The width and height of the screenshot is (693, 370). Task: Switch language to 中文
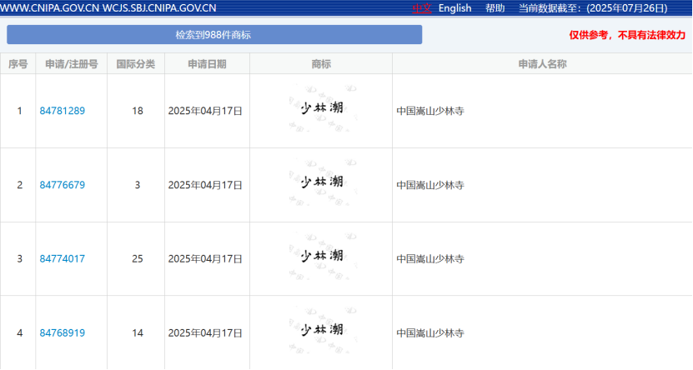point(422,8)
